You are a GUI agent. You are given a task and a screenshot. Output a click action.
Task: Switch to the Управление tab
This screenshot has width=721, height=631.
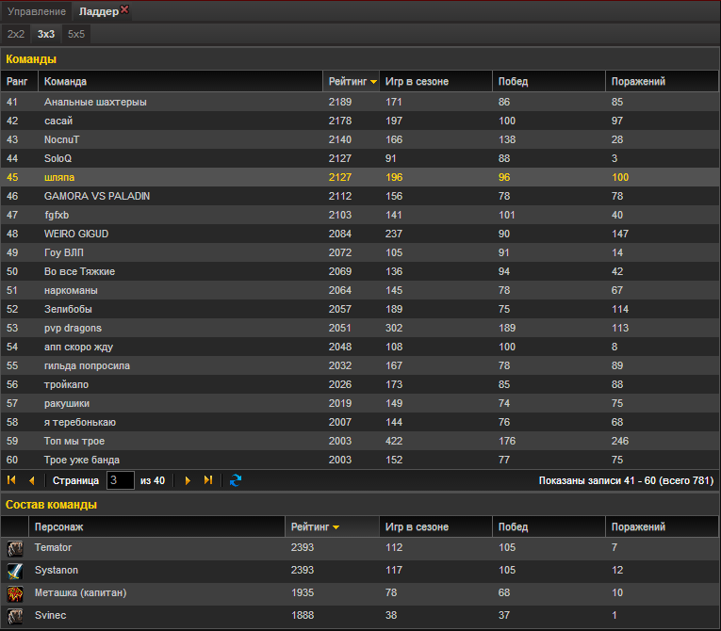pos(37,11)
